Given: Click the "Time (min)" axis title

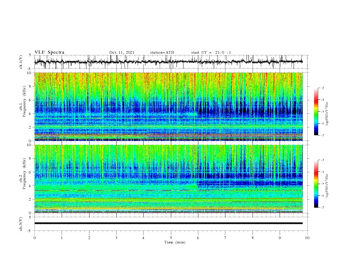Looking at the screenshot, I should [175, 242].
